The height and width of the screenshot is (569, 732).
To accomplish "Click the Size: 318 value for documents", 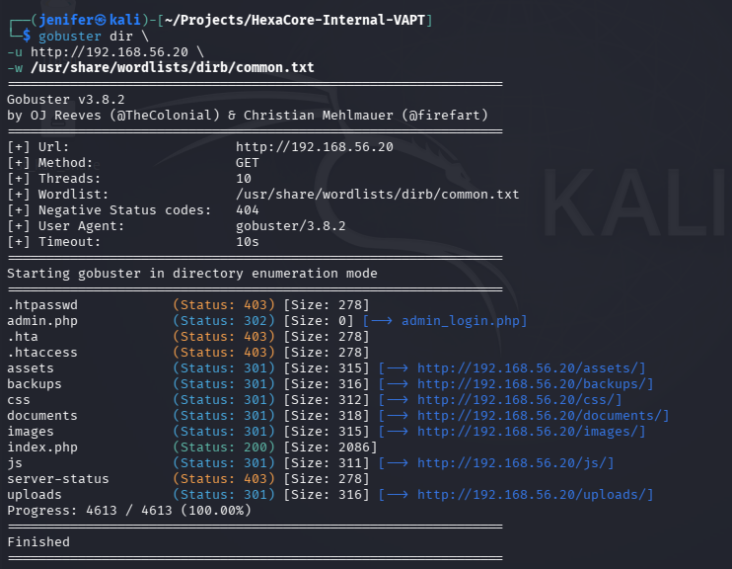I will click(327, 416).
